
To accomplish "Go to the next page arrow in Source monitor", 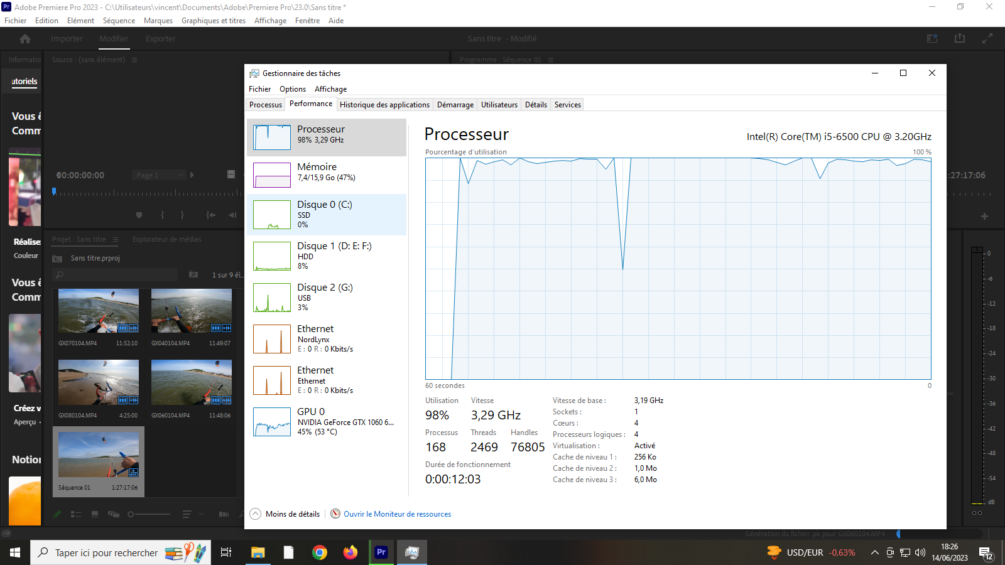I will coord(192,175).
